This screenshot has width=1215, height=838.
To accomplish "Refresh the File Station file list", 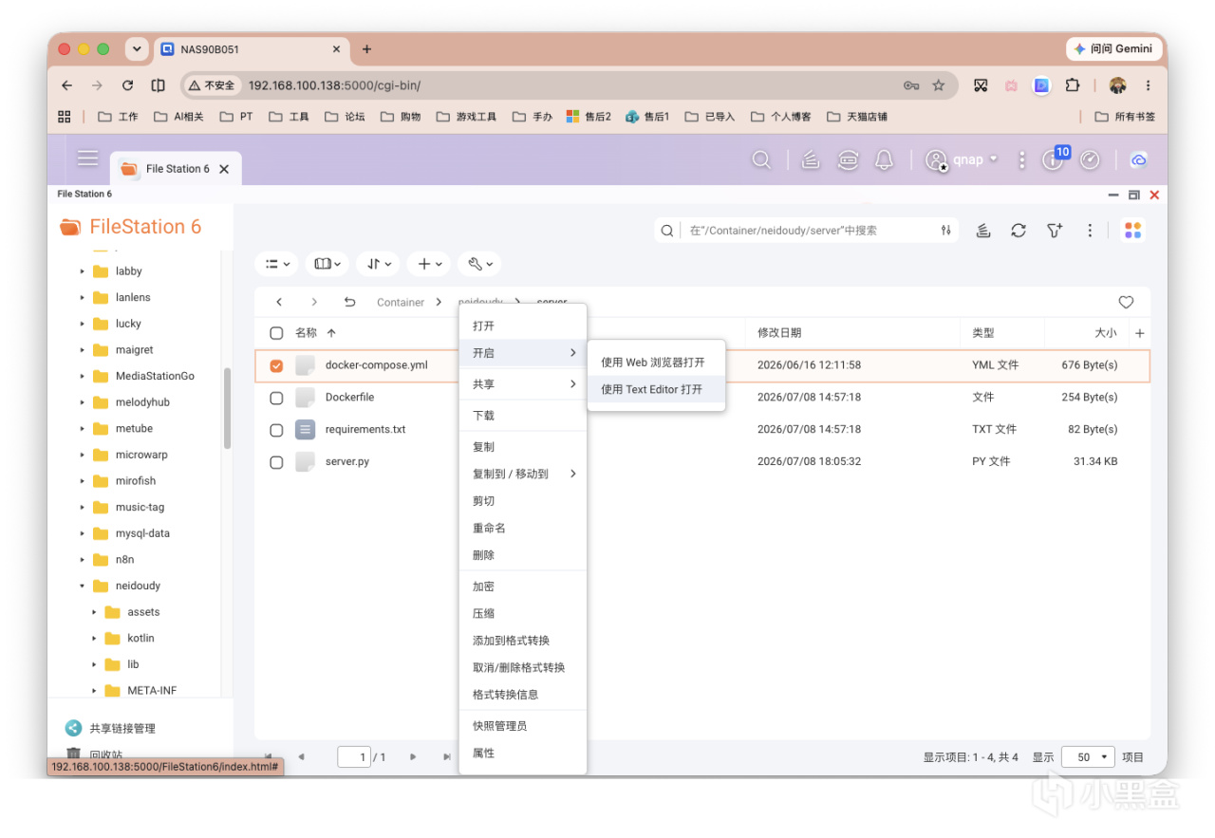I will 1019,231.
